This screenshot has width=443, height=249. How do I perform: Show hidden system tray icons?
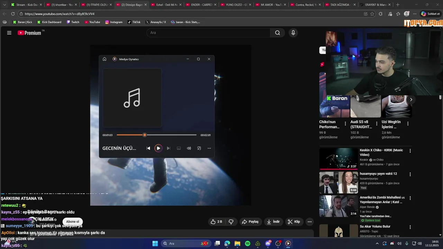point(377,243)
